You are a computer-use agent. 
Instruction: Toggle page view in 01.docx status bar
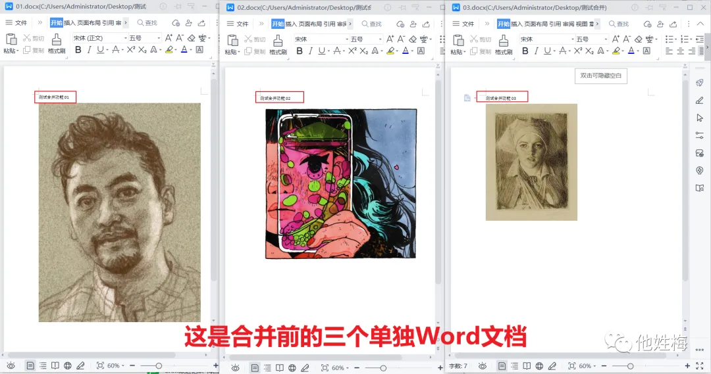tap(30, 365)
